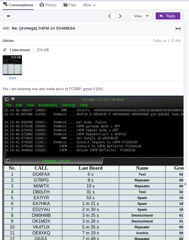Select the dvmega : run.sh terminal tab
Screen dimensions: 189x240
53,161
